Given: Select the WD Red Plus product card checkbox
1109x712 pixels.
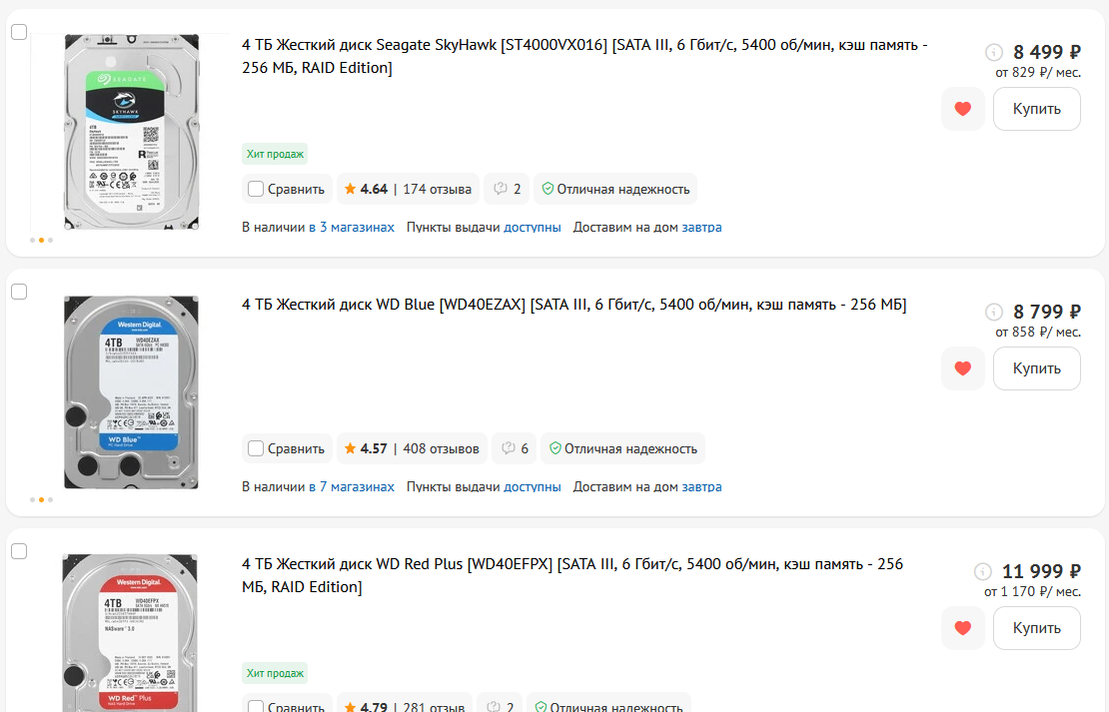Looking at the screenshot, I should [19, 551].
